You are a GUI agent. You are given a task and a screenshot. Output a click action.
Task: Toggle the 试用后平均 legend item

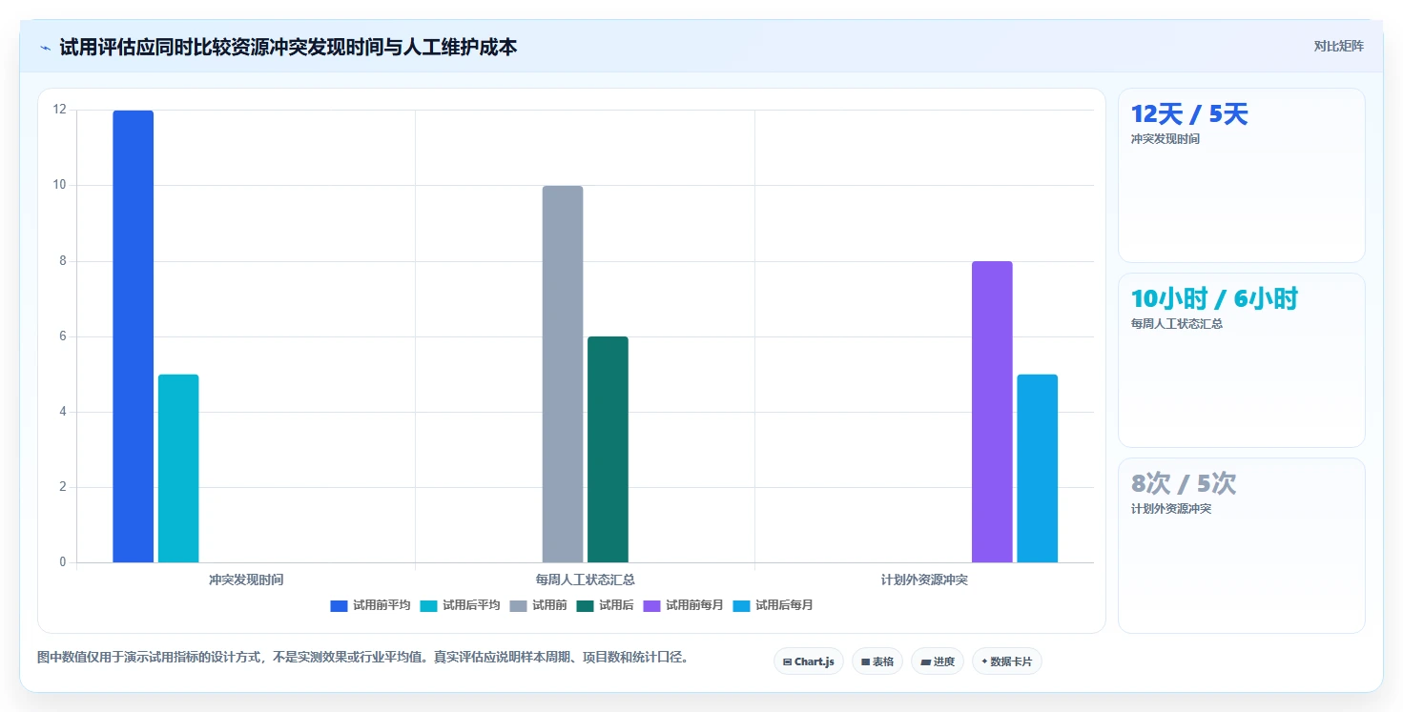460,605
